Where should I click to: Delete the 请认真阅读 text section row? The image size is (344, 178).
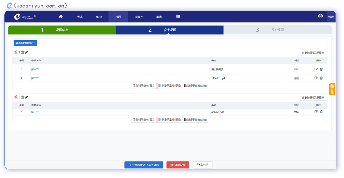(321, 69)
